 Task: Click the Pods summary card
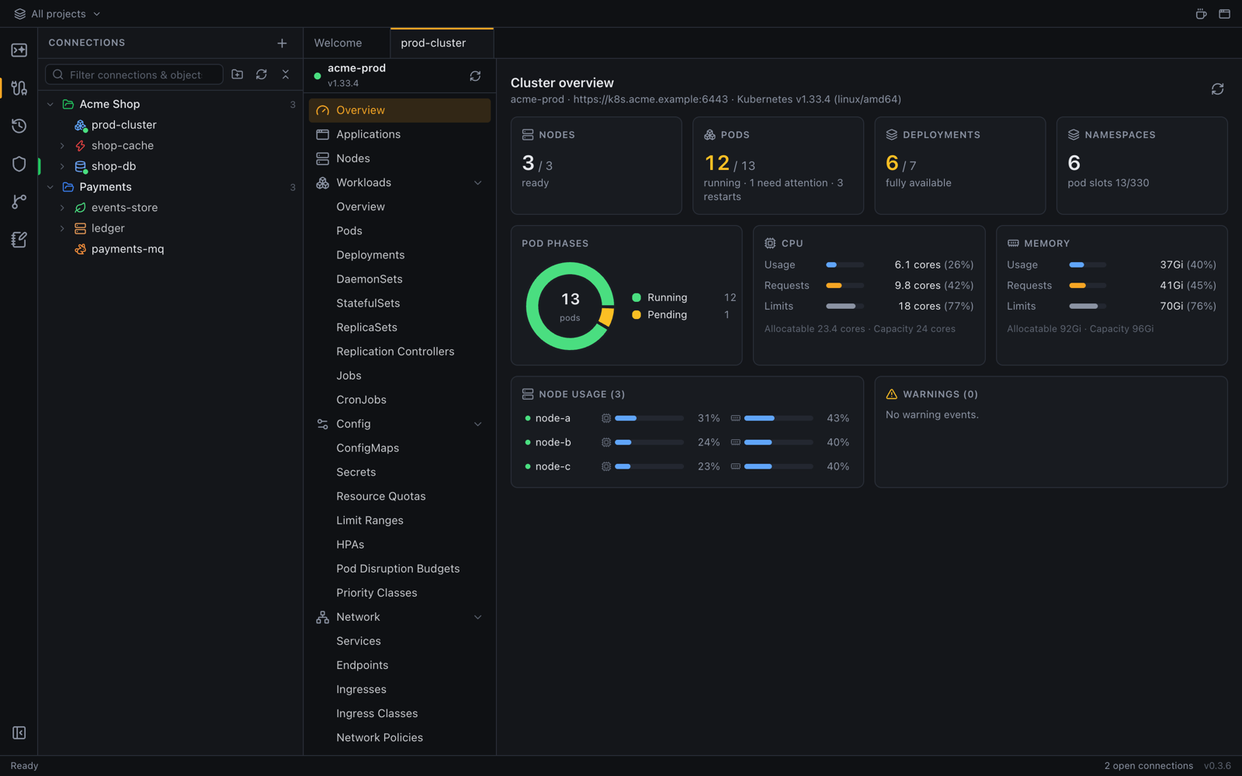point(778,165)
